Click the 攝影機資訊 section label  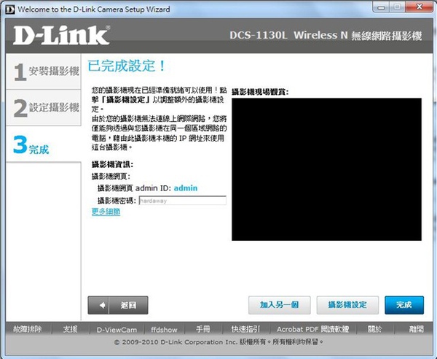[x=112, y=164]
